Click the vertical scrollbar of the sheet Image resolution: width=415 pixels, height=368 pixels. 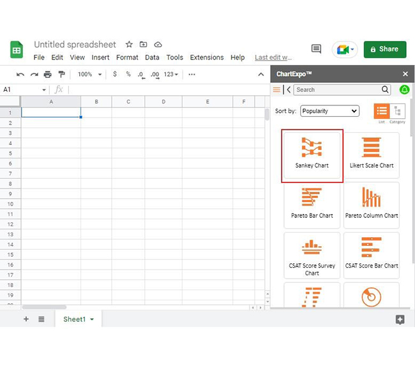(267, 115)
